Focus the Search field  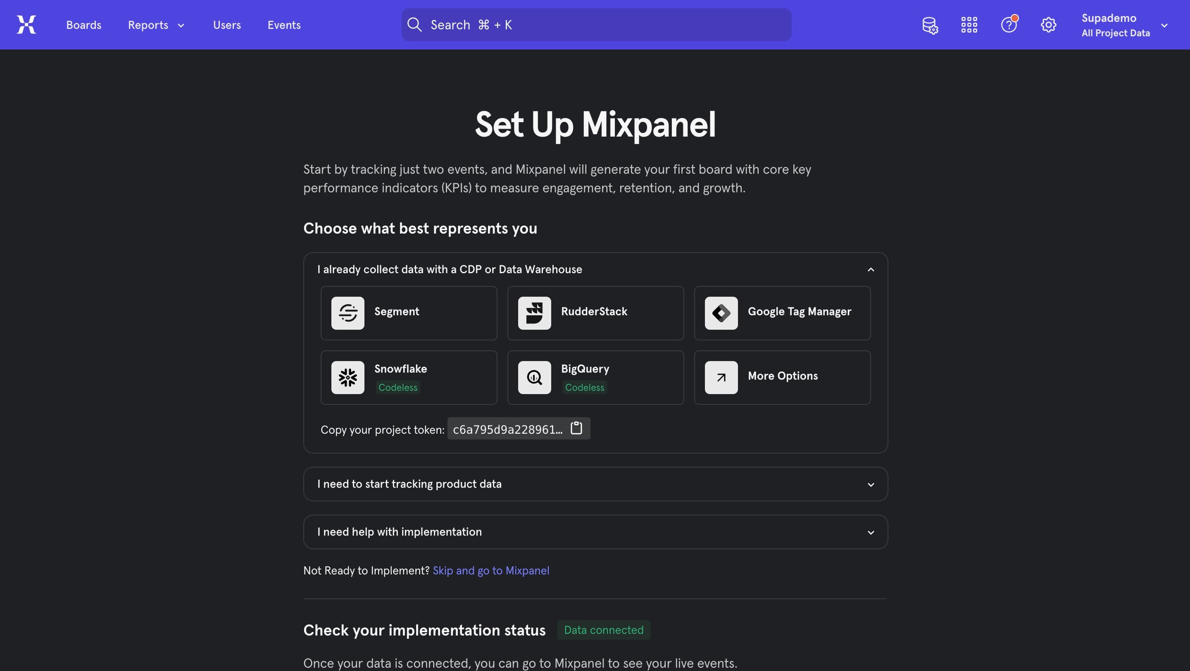(596, 24)
